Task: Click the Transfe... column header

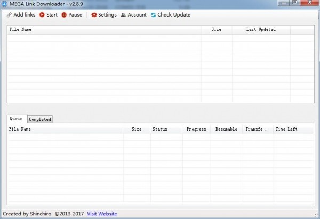Action: [x=258, y=129]
